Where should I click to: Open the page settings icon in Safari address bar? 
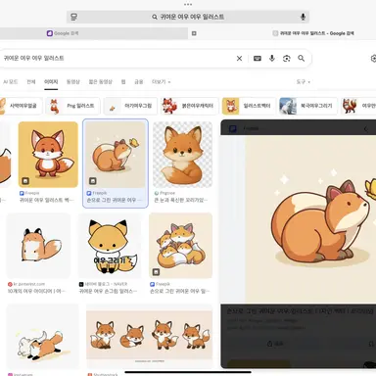[74, 17]
